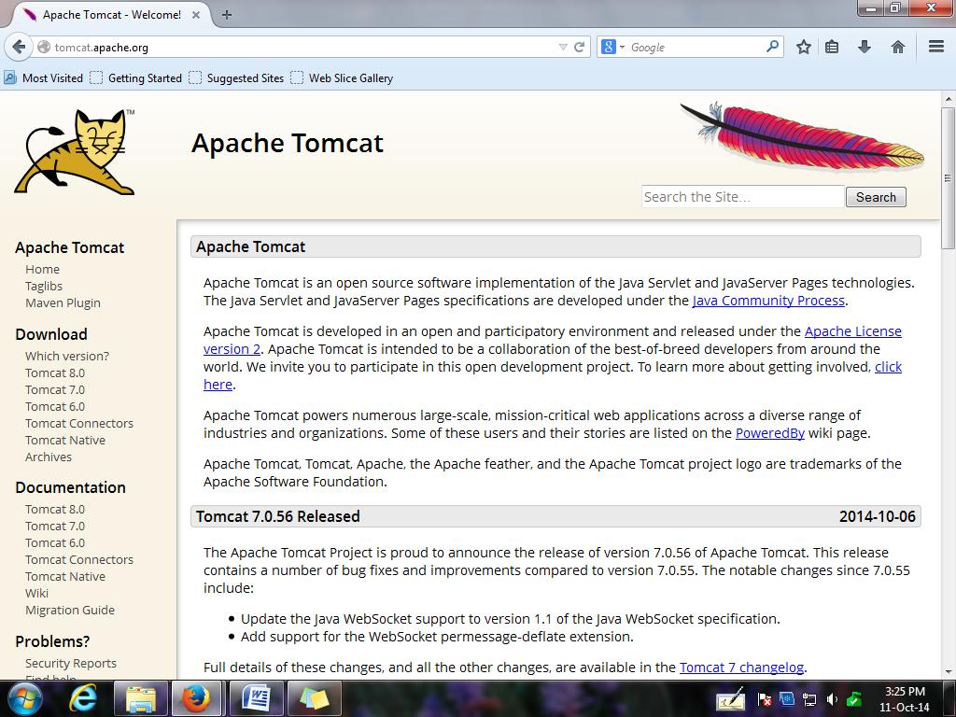The image size is (956, 717).
Task: Reload the page with the refresh icon
Action: coord(580,47)
